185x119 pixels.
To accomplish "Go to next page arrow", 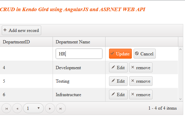I will pos(50,108).
